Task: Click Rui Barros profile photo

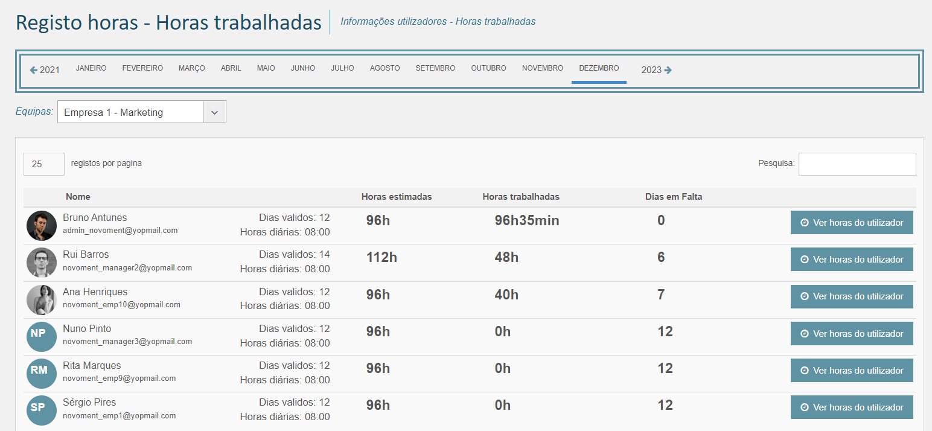Action: 41,263
